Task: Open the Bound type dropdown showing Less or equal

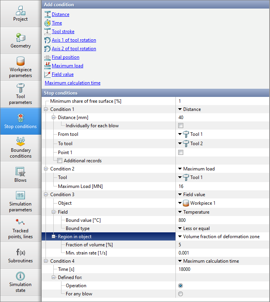Action: coord(180,228)
